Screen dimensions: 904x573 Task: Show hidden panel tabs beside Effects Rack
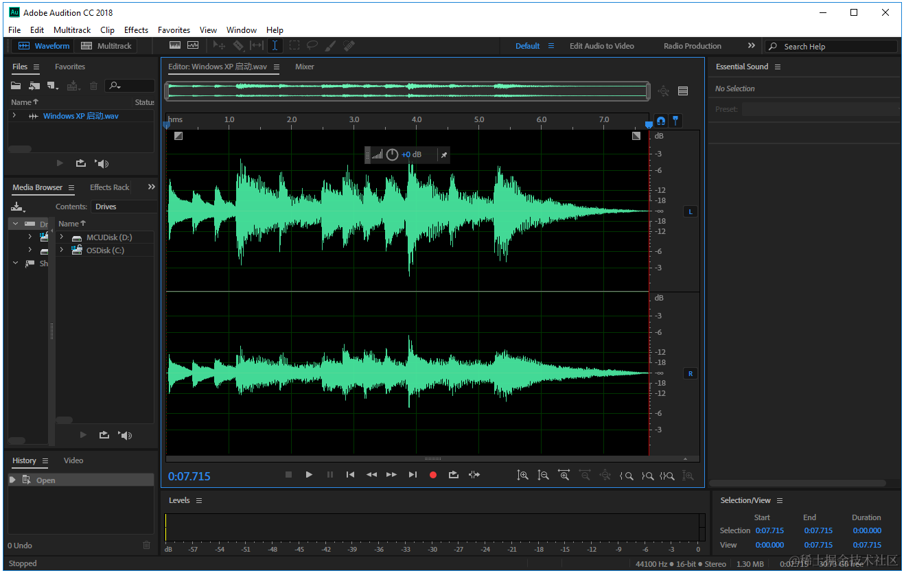point(152,187)
